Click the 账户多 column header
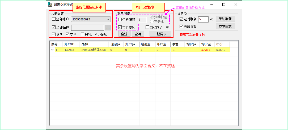The image size is (288, 130). pyautogui.click(x=132, y=44)
